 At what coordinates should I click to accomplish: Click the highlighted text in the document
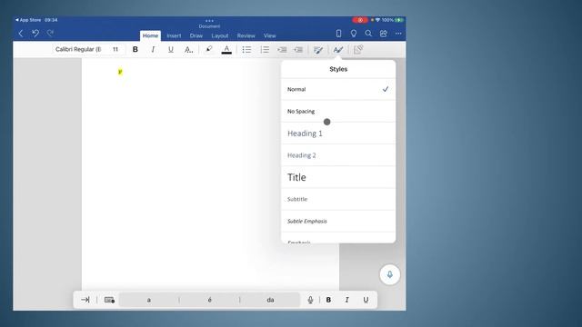120,72
